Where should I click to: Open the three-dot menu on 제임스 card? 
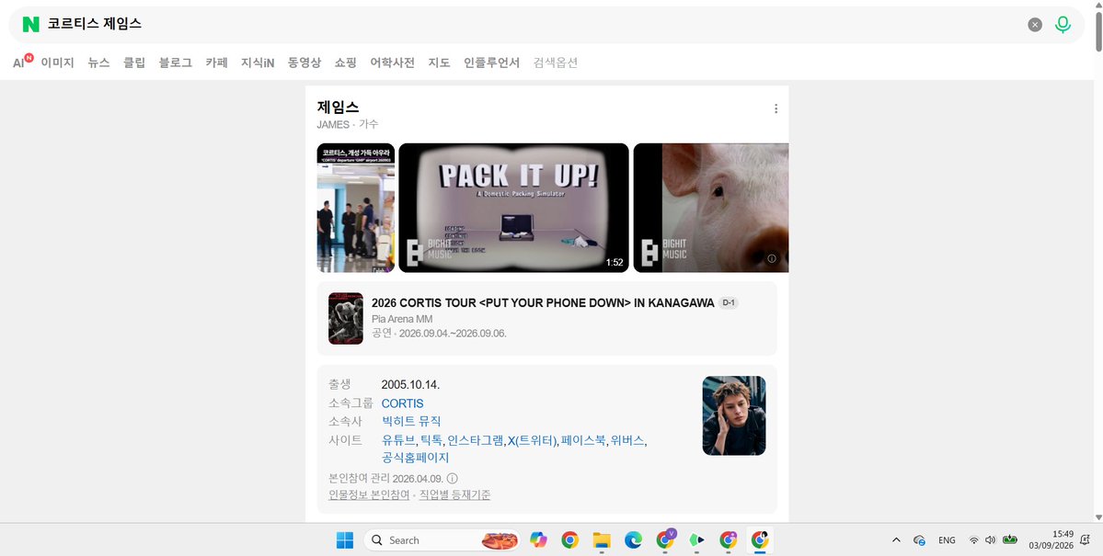(x=776, y=108)
